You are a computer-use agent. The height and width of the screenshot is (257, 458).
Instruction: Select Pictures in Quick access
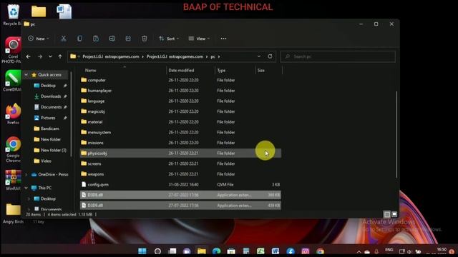click(48, 118)
